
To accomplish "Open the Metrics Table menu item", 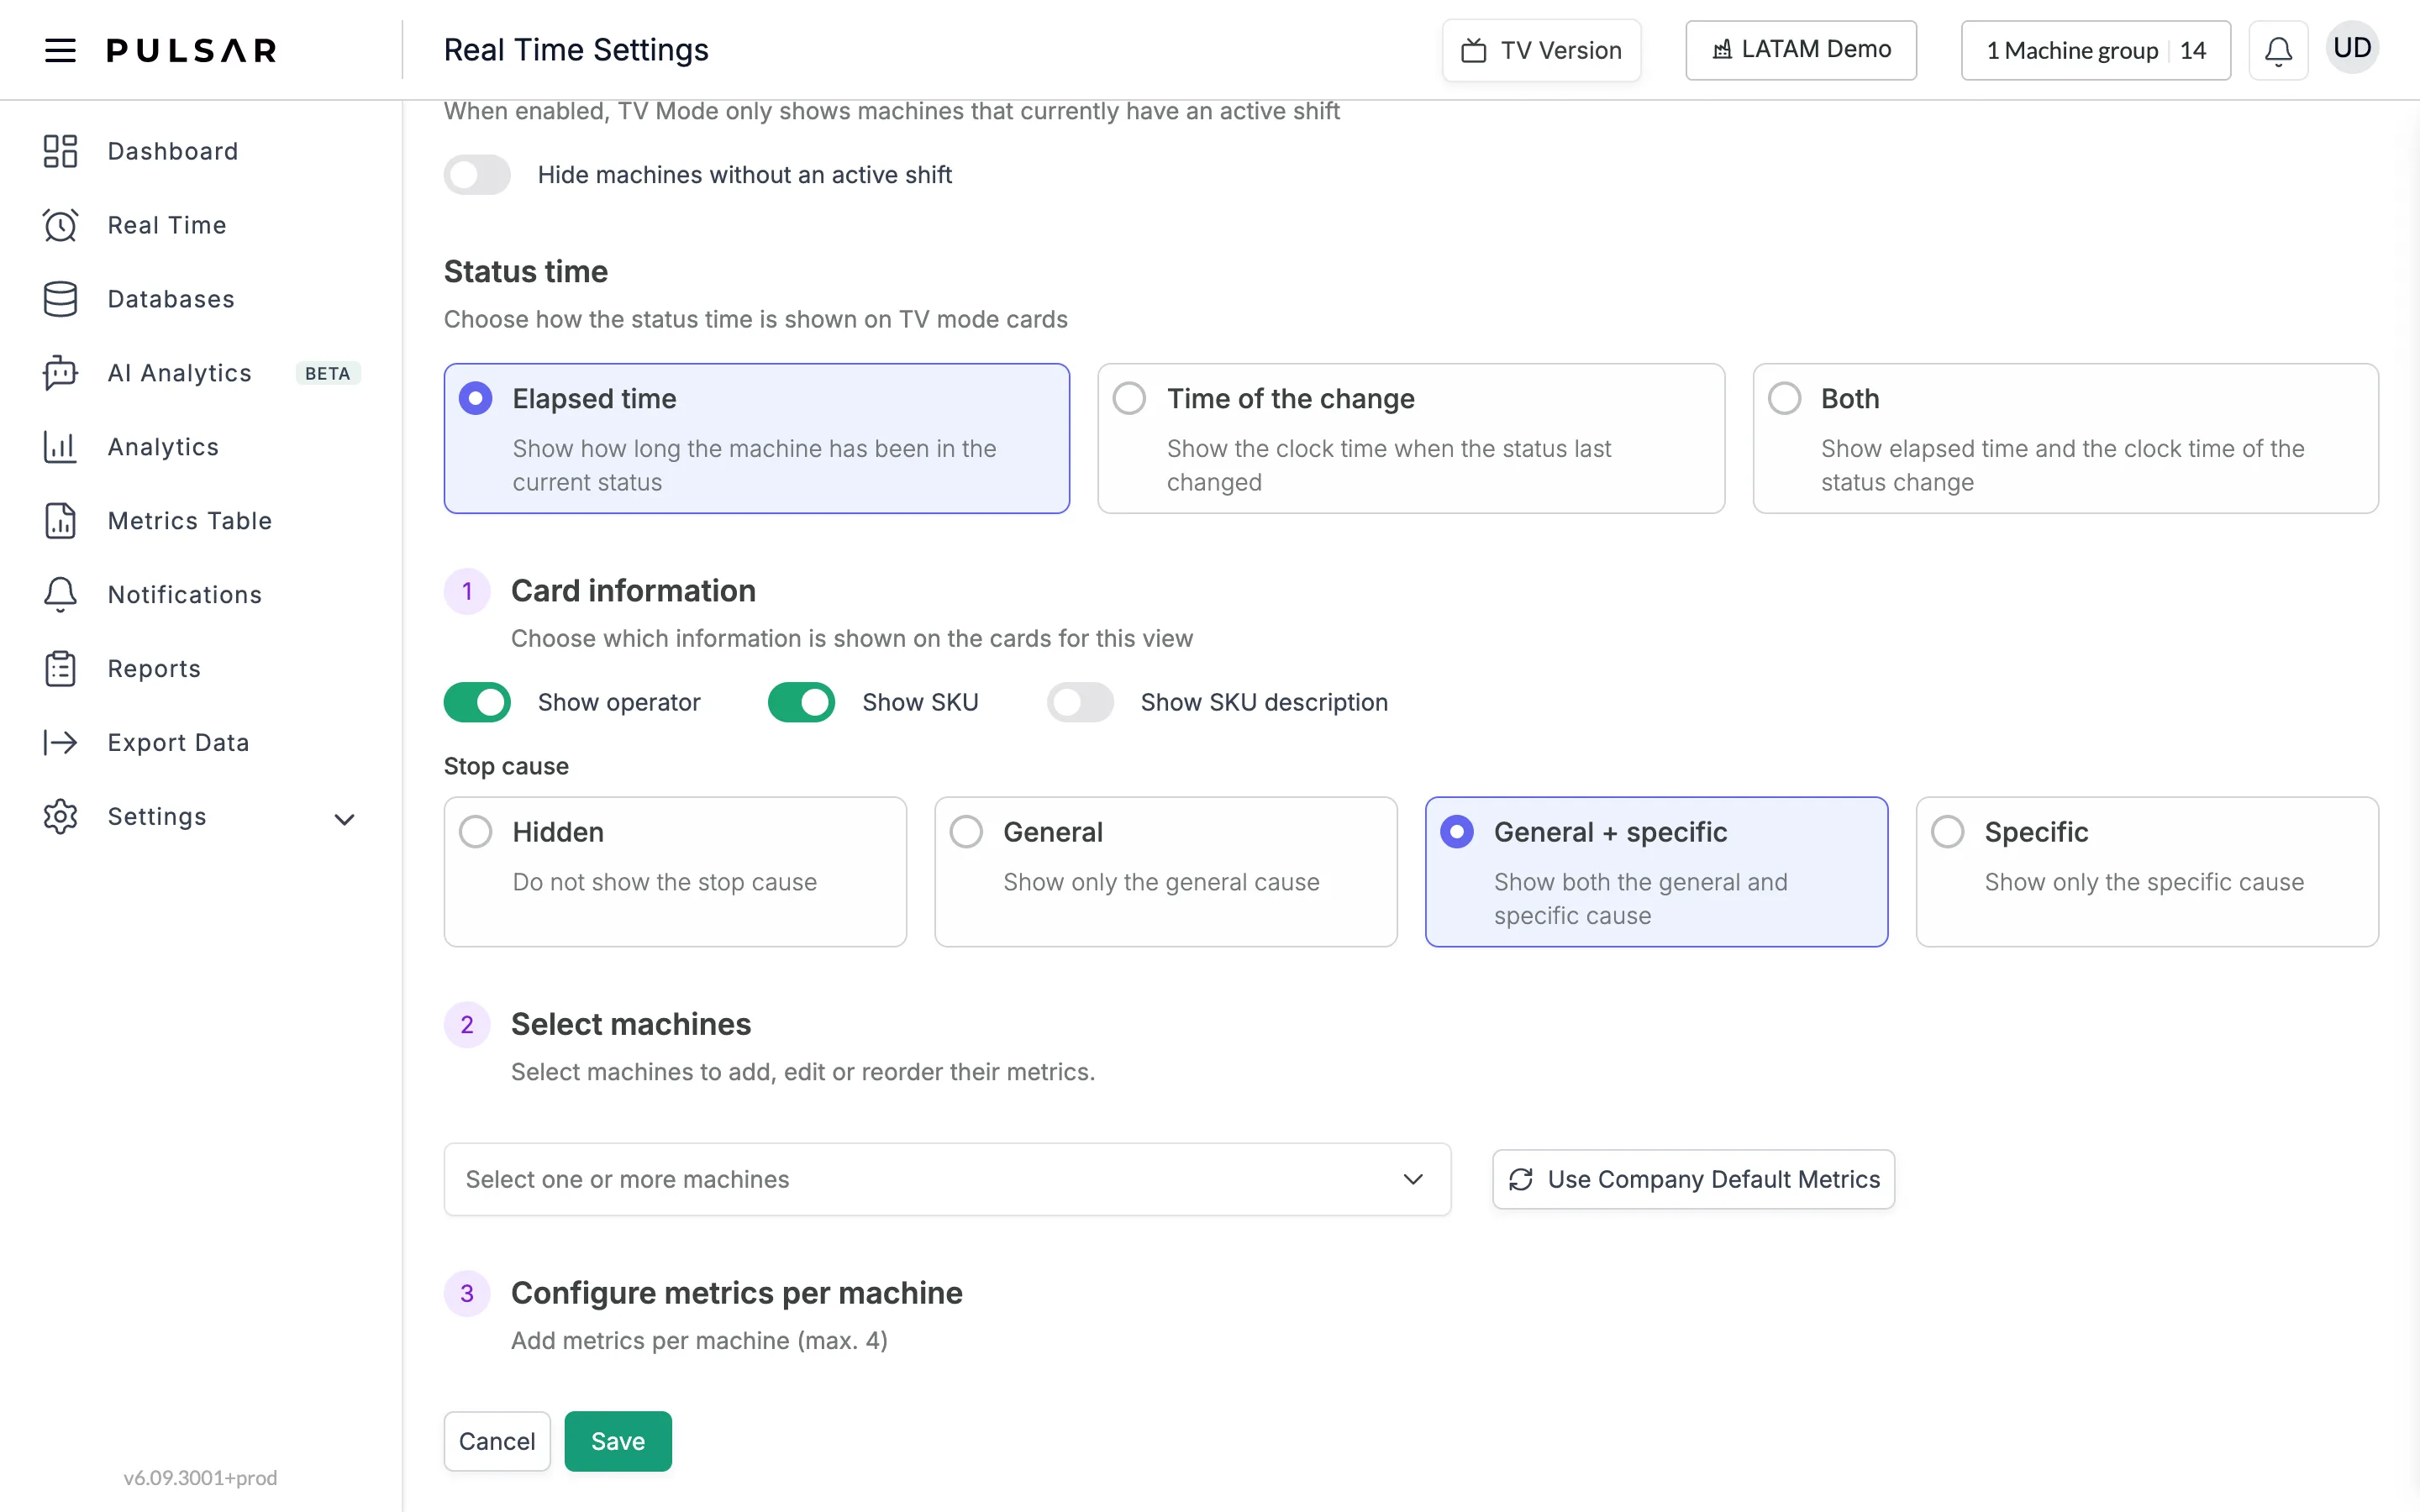I will click(x=190, y=521).
